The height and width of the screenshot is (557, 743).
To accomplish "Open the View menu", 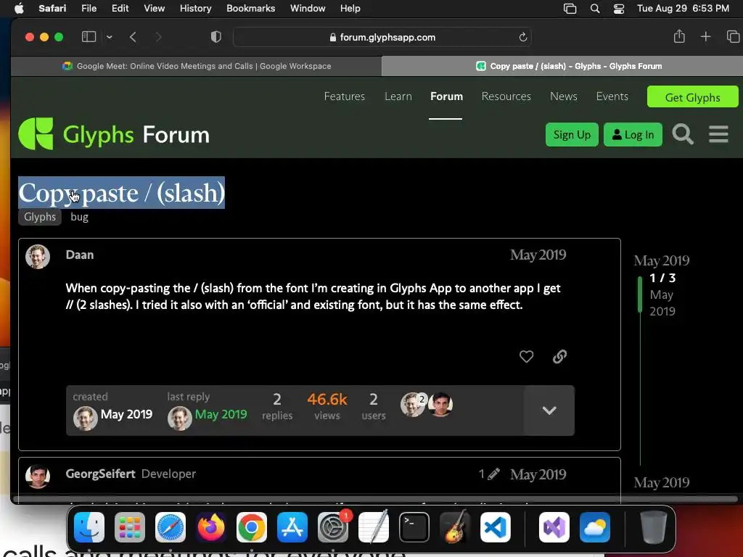I will pos(154,8).
